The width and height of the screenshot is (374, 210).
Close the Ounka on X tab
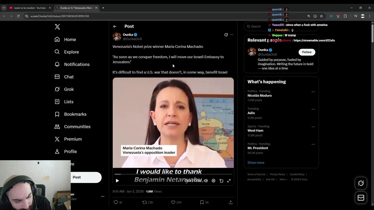pyautogui.click(x=96, y=8)
